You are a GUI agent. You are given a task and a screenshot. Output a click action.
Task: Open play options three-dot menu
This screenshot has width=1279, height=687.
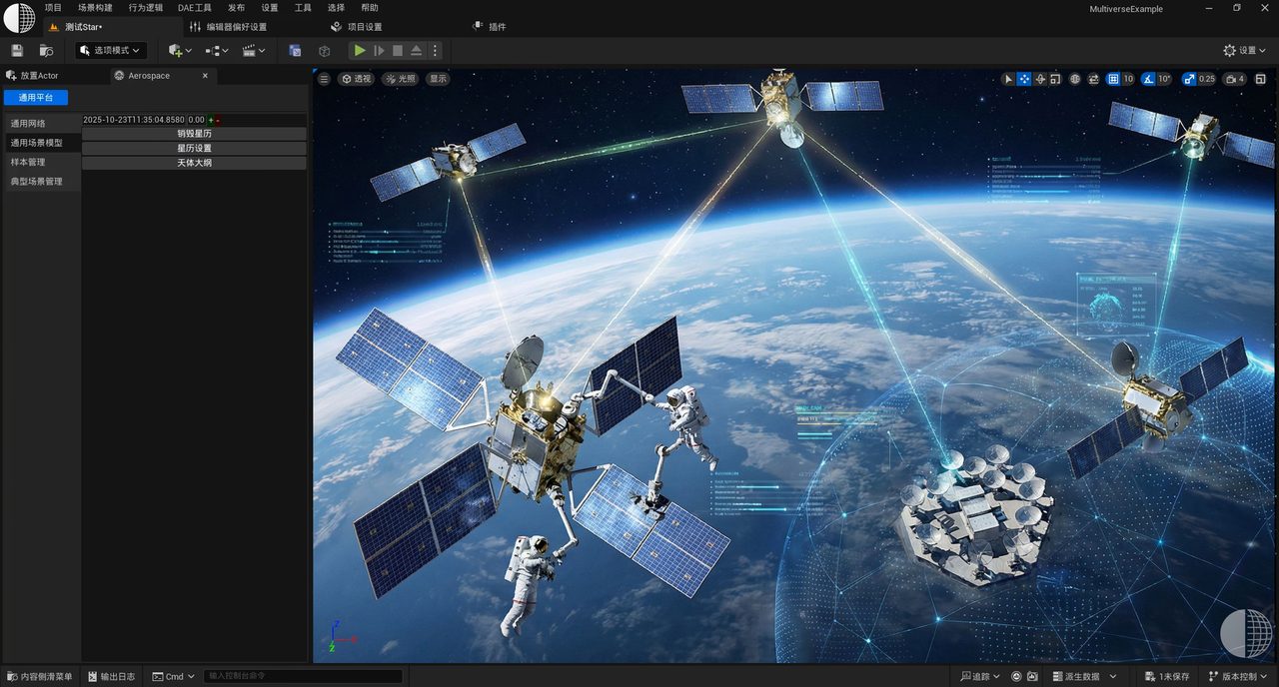[x=435, y=50]
